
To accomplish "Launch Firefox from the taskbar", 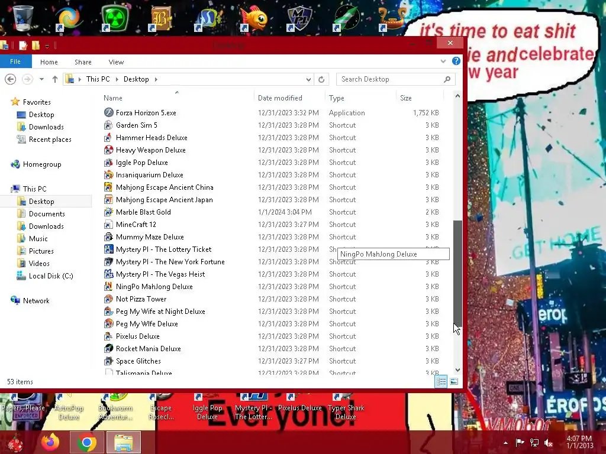I will [50, 442].
